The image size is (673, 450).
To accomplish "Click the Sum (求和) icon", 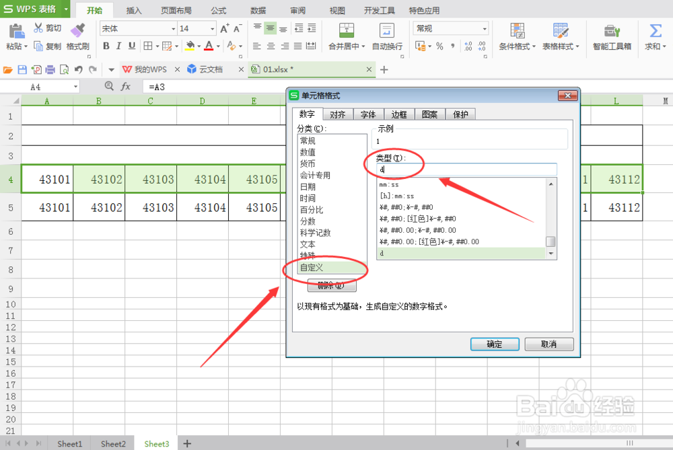I will pyautogui.click(x=655, y=30).
